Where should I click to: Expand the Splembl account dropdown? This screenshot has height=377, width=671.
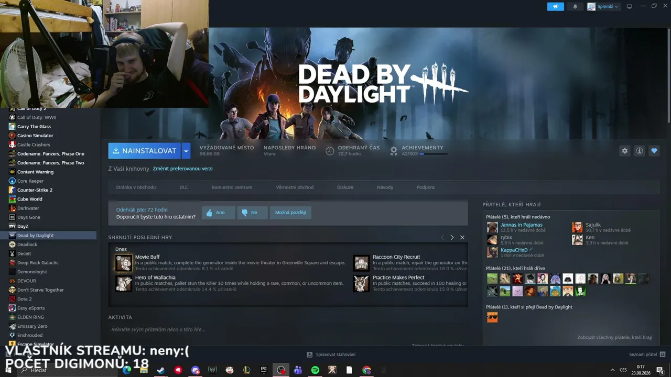click(x=603, y=6)
